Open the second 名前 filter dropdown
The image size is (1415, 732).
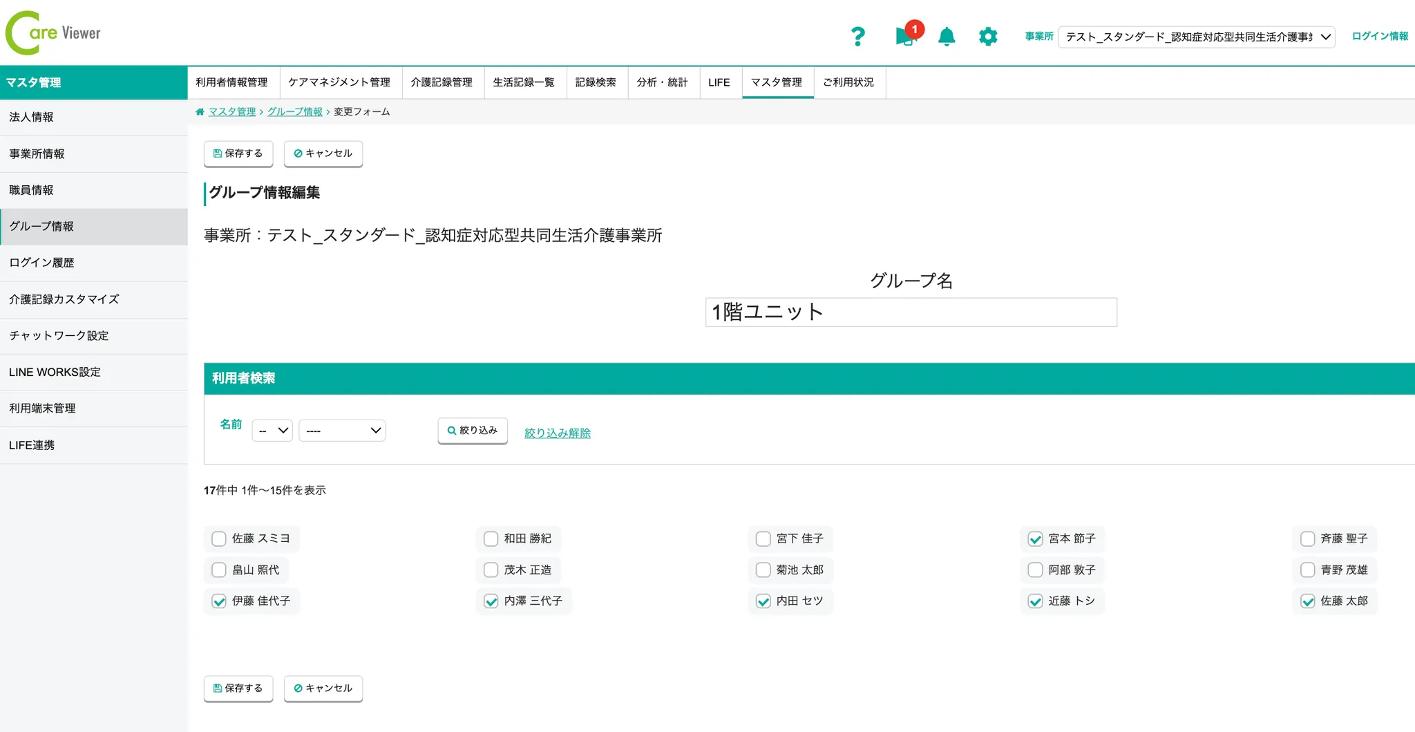tap(342, 430)
